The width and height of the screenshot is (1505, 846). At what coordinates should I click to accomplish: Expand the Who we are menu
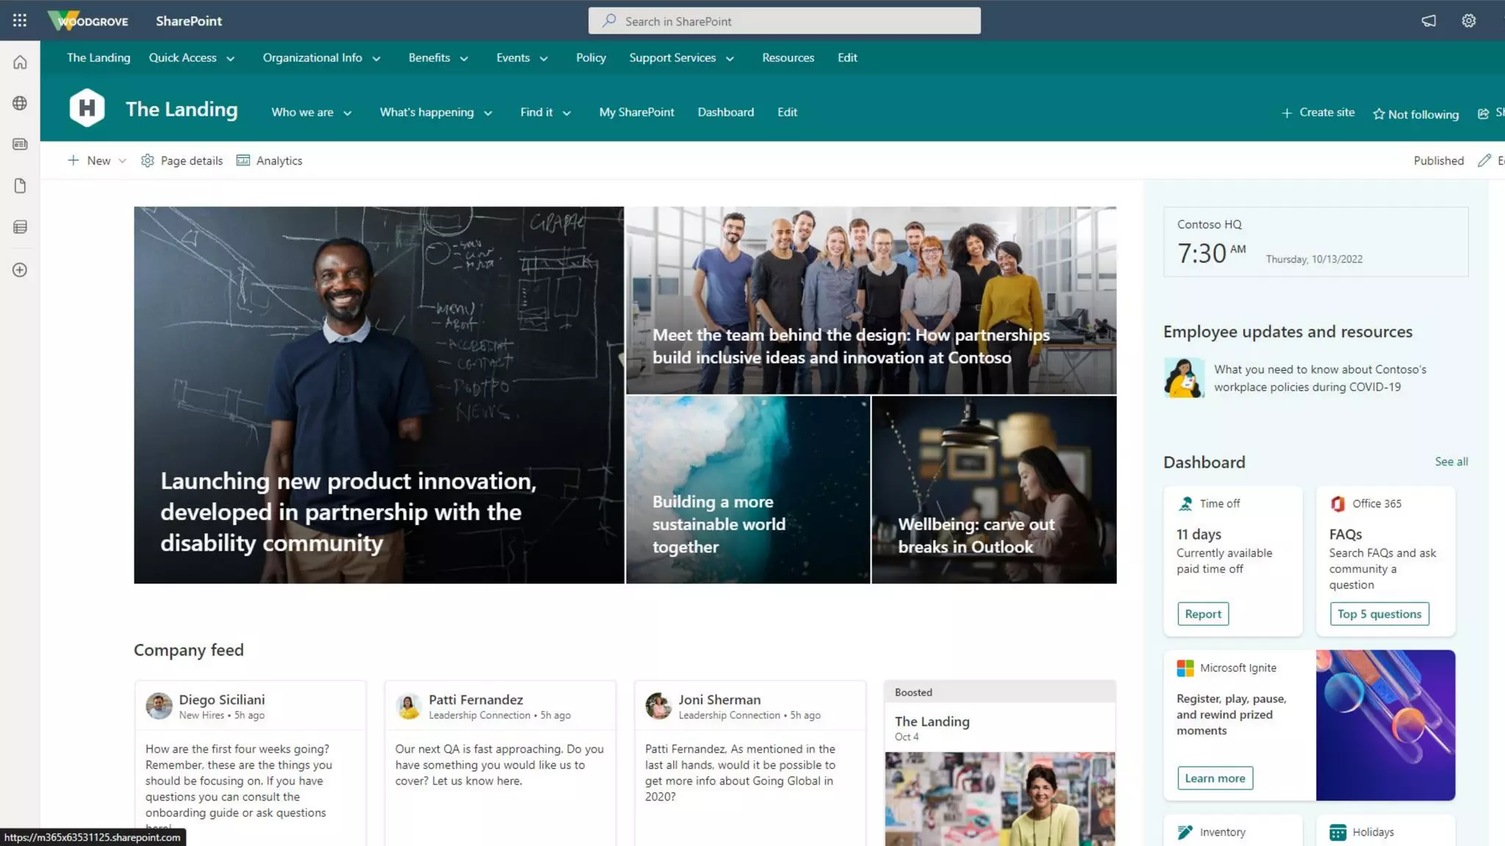pyautogui.click(x=311, y=112)
